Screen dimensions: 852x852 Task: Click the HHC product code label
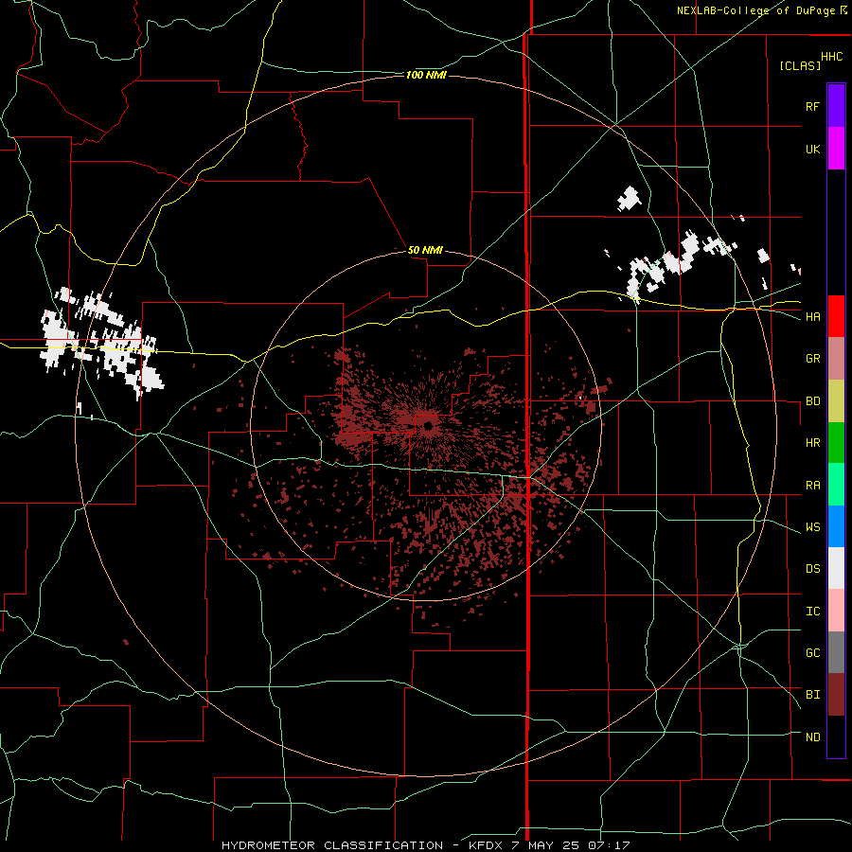pos(832,57)
